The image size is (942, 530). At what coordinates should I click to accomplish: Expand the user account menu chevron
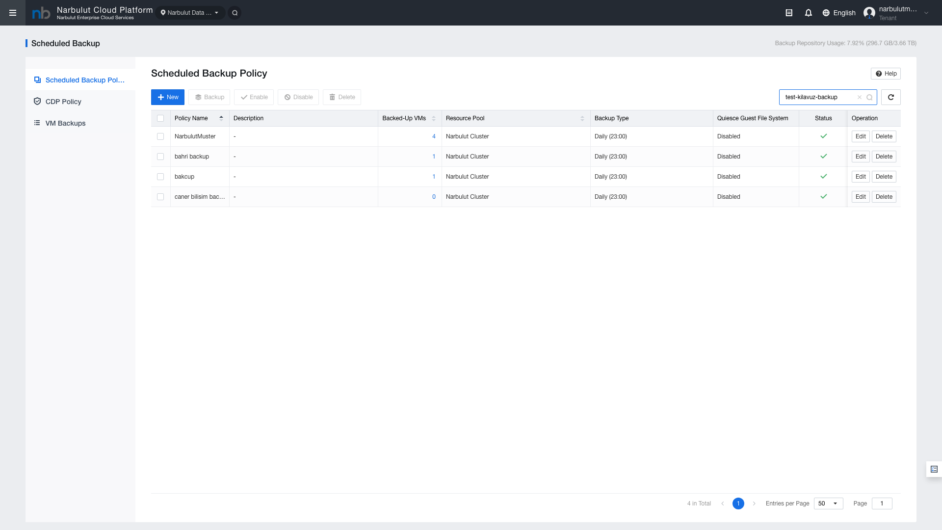pyautogui.click(x=926, y=13)
